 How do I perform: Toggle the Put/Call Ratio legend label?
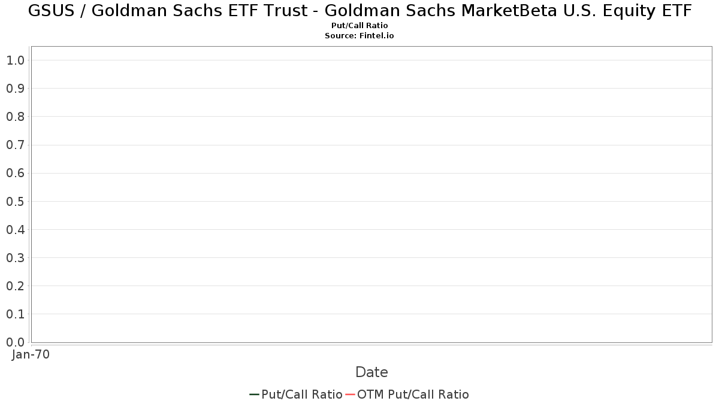click(302, 394)
